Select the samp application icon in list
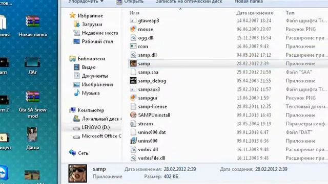 pyautogui.click(x=133, y=63)
